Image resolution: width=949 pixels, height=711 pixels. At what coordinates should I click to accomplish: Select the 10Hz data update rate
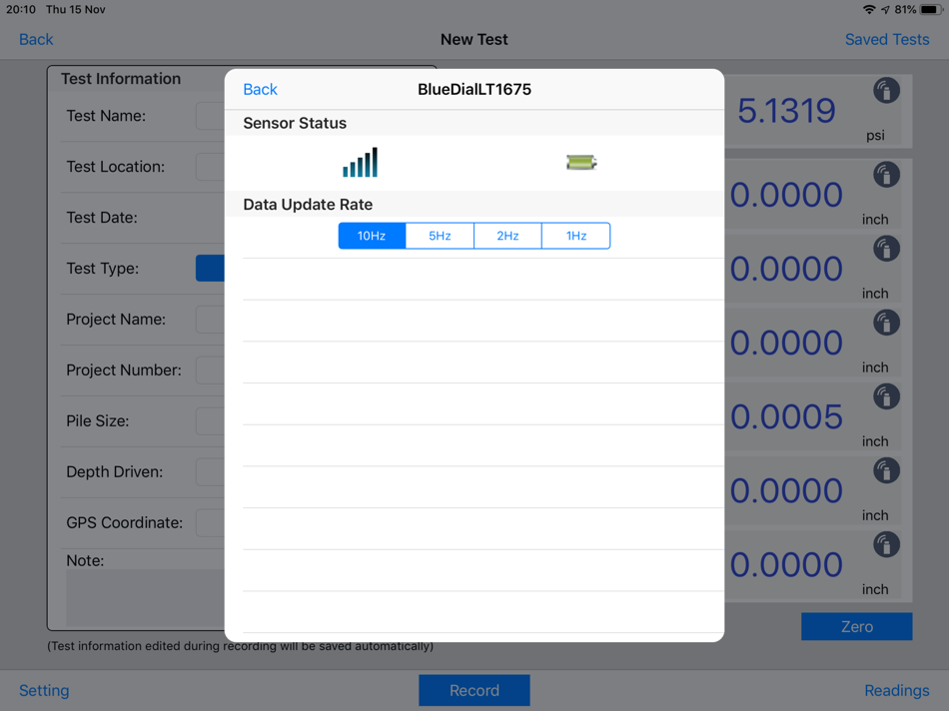[372, 236]
